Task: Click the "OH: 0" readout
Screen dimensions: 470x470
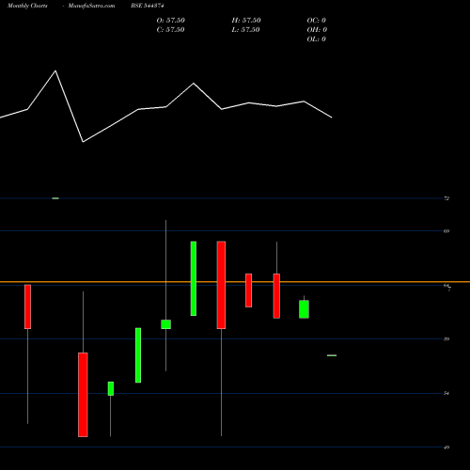Action: (317, 29)
